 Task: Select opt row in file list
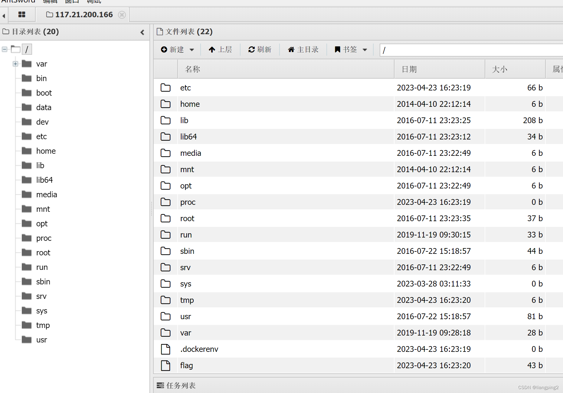tap(358, 185)
